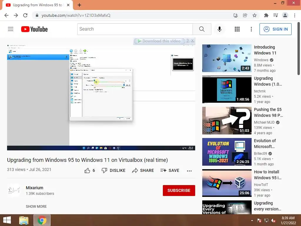
Task: Click the SIGN IN button
Action: [x=275, y=29]
